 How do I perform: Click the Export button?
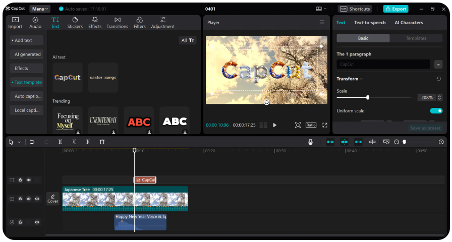[396, 9]
